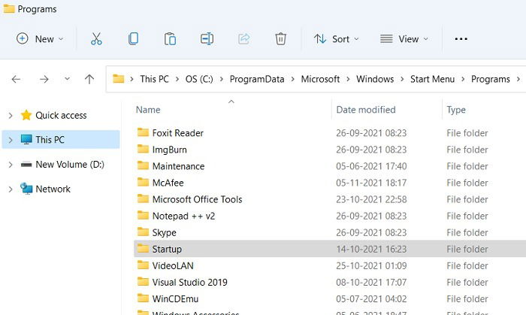Click date 23-10-2021 22:58 of Office Tools

point(371,199)
